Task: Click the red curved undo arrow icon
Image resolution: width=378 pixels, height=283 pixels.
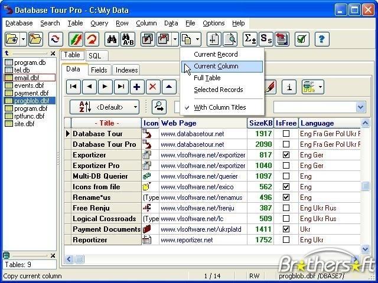Action: (92, 39)
